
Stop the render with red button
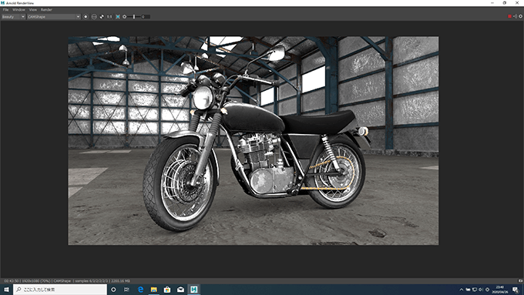(509, 16)
